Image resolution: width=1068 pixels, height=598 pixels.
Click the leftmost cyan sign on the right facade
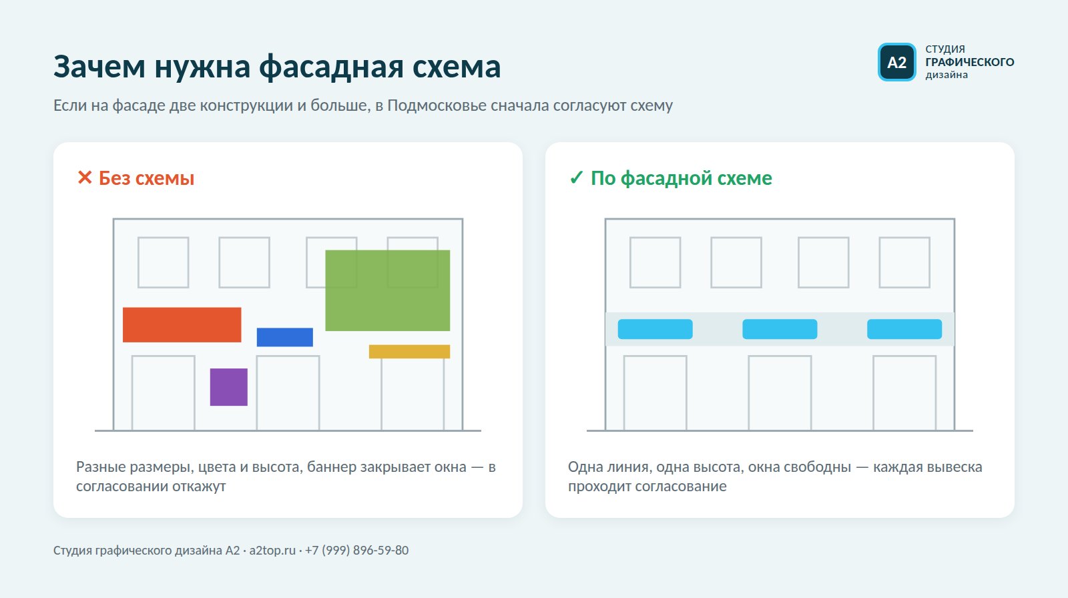655,329
